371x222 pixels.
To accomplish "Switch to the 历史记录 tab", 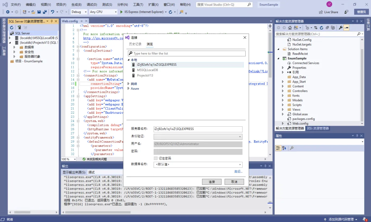I will tap(135, 44).
